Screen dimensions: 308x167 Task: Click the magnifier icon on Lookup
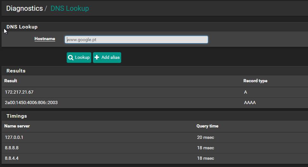click(x=71, y=58)
